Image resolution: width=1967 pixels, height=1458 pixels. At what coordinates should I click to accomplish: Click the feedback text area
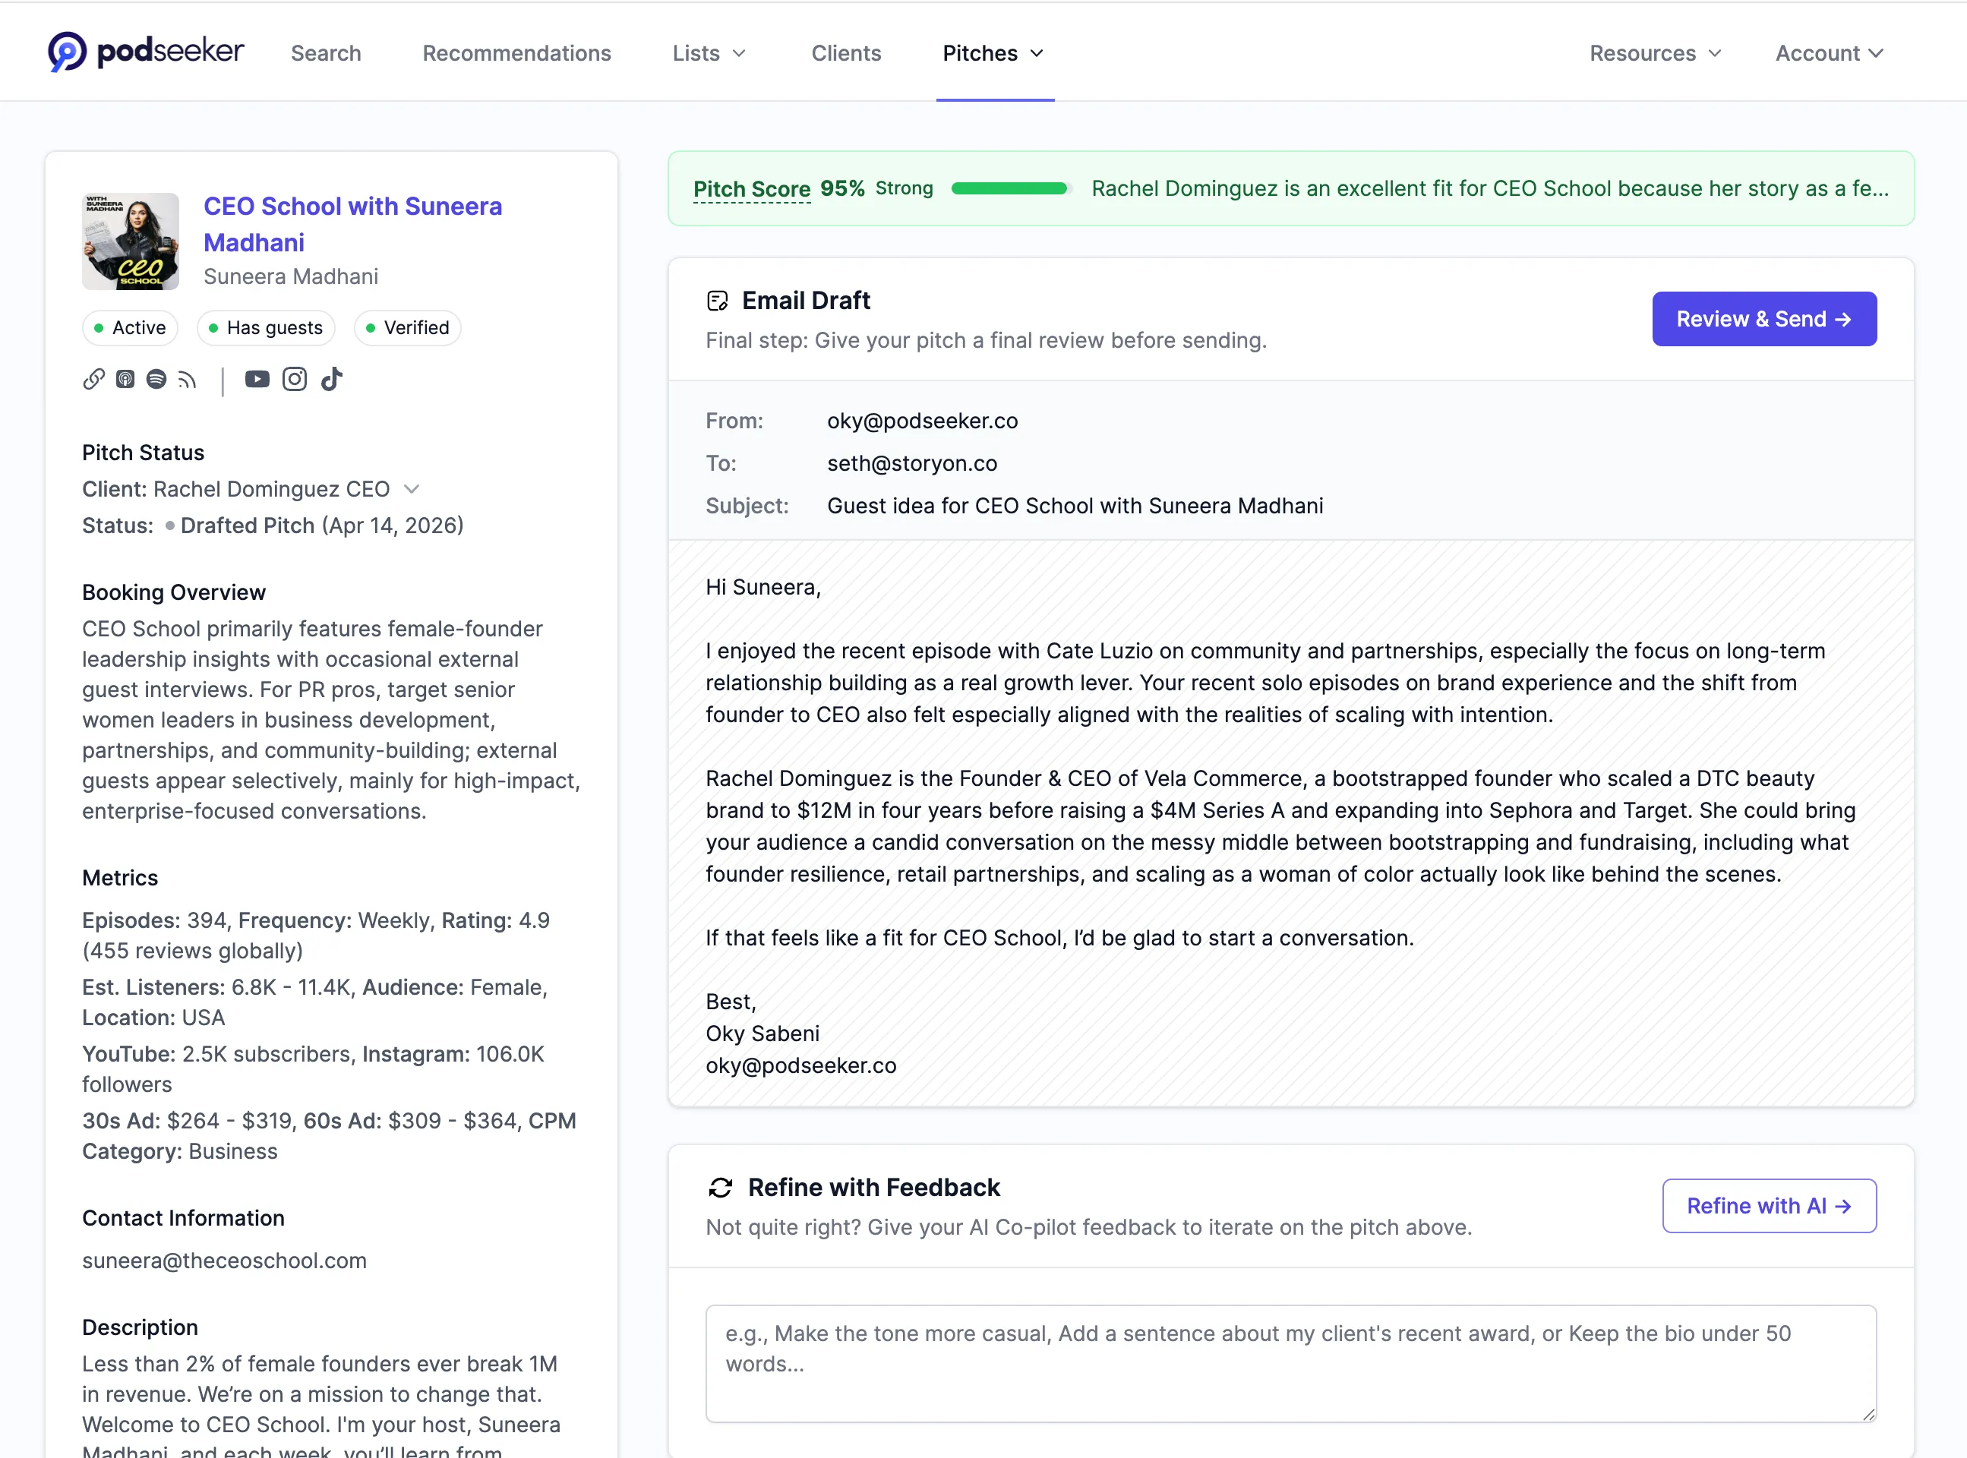pyautogui.click(x=1290, y=1364)
